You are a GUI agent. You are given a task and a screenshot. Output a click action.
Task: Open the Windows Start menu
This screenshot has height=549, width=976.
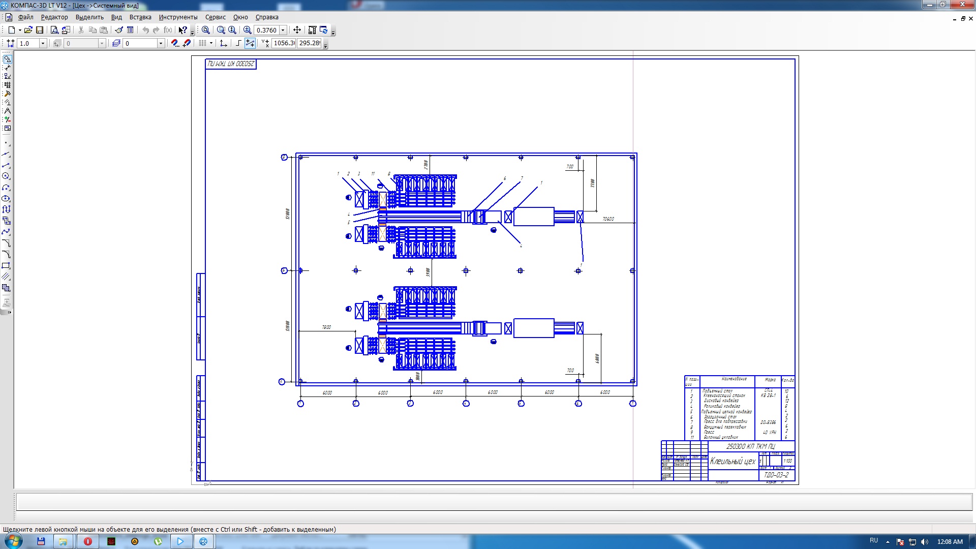(13, 541)
